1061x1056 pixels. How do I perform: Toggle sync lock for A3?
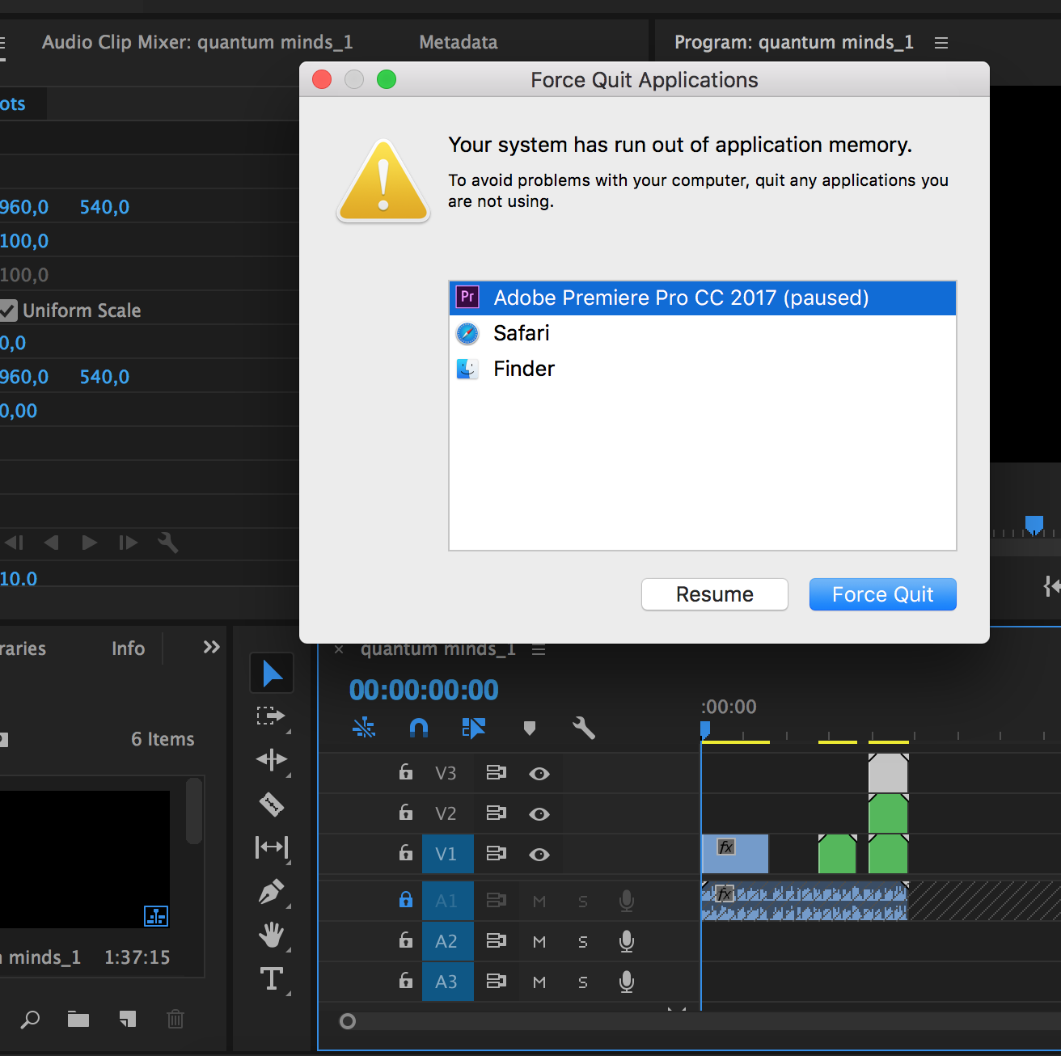click(496, 981)
